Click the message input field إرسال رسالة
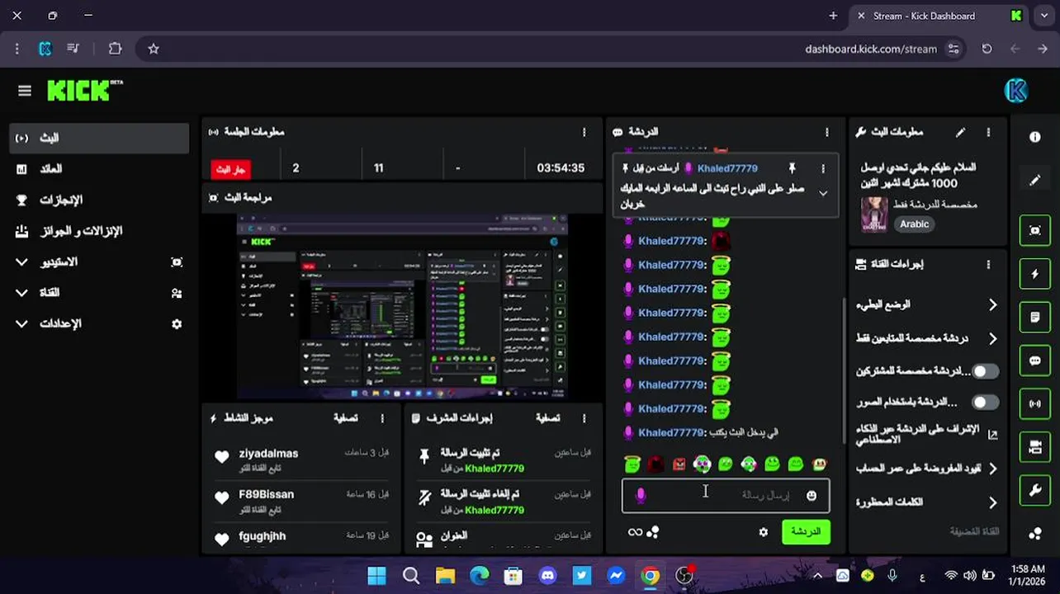Image resolution: width=1060 pixels, height=594 pixels. pyautogui.click(x=726, y=495)
